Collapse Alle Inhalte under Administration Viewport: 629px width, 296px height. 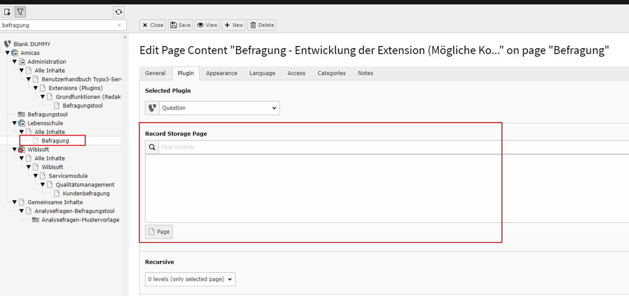pos(21,70)
